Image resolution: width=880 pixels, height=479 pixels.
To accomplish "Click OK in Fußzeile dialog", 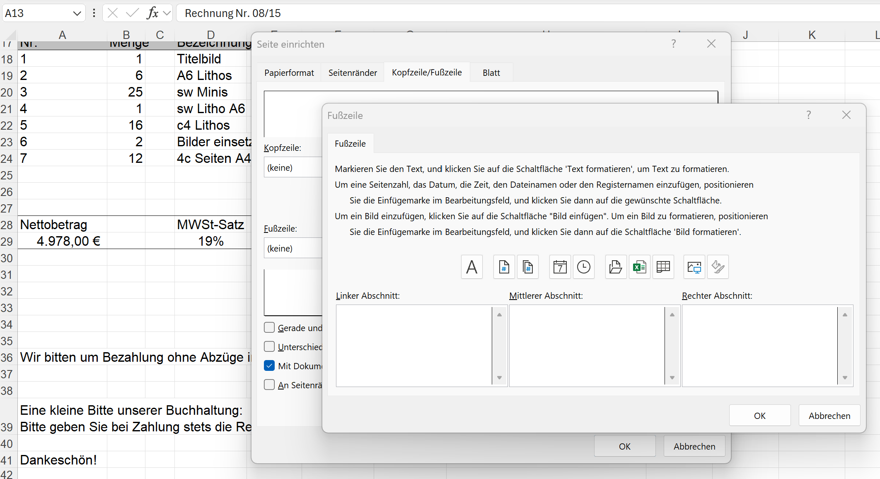I will [x=760, y=416].
